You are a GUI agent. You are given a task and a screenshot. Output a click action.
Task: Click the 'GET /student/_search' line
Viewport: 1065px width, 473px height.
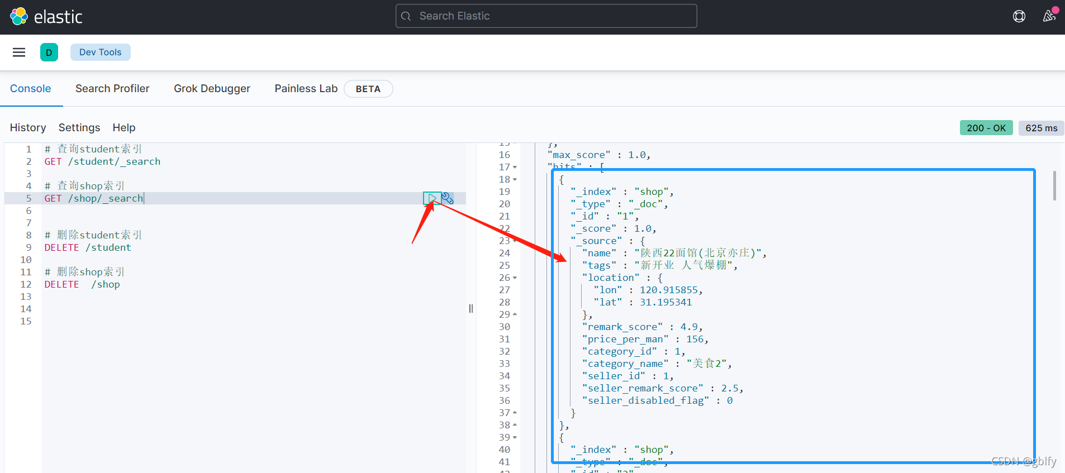tap(102, 161)
